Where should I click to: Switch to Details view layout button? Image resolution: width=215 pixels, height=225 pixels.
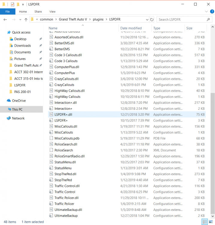(x=205, y=222)
